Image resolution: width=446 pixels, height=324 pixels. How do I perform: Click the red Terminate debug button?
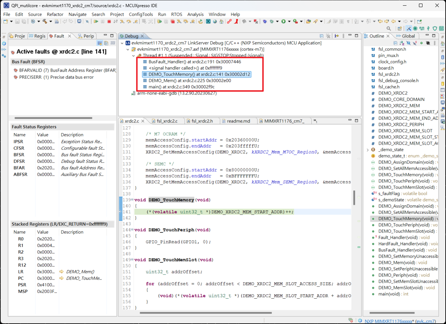pyautogui.click(x=109, y=21)
